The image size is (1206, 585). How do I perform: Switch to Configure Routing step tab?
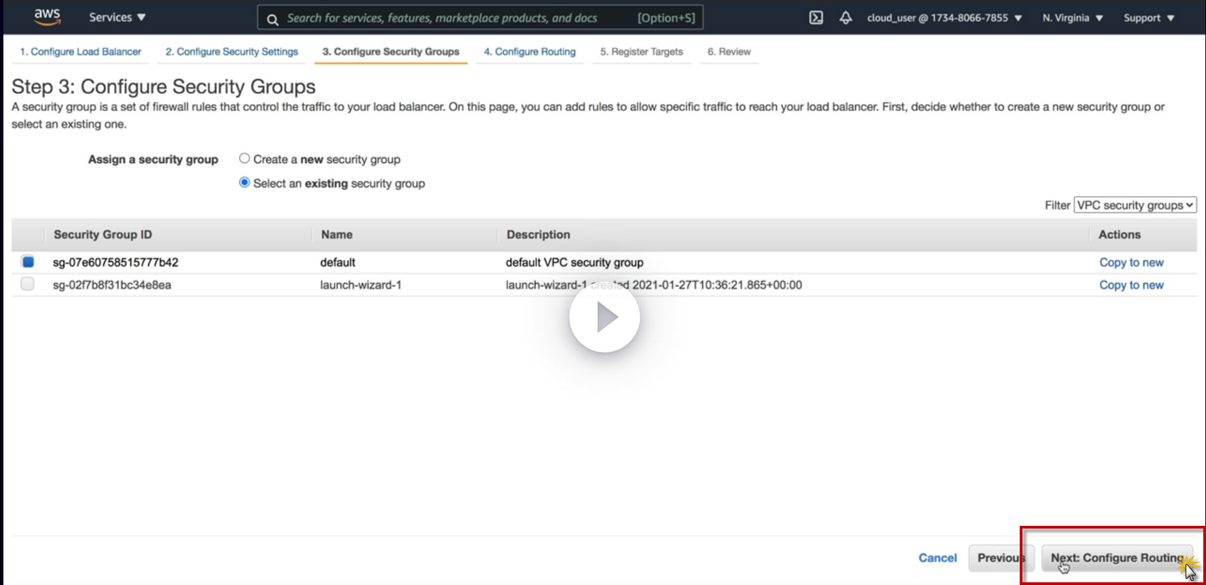(530, 52)
